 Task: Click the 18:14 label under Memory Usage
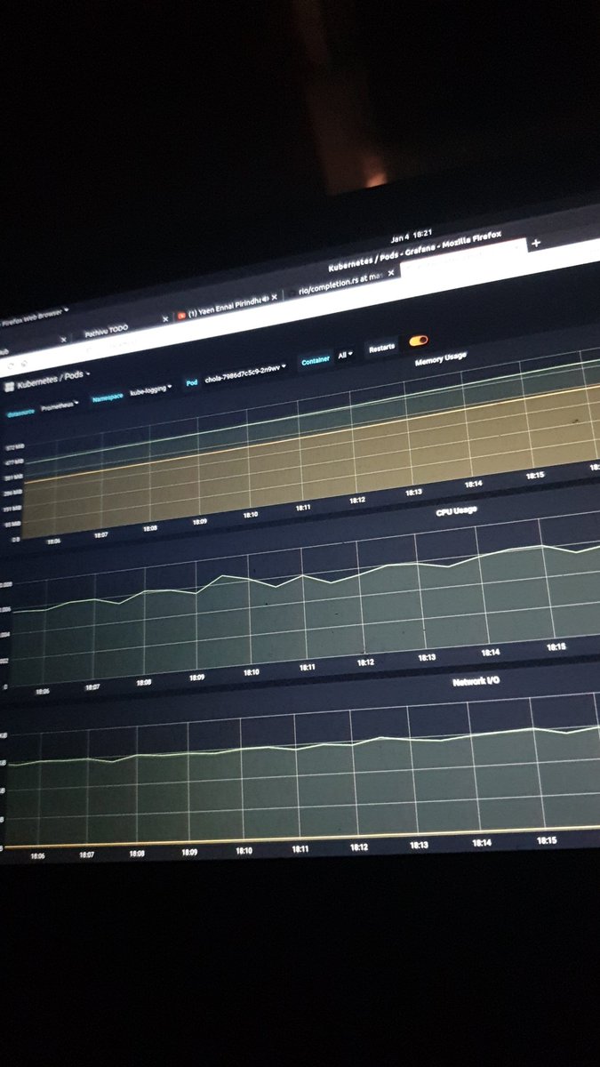point(473,484)
